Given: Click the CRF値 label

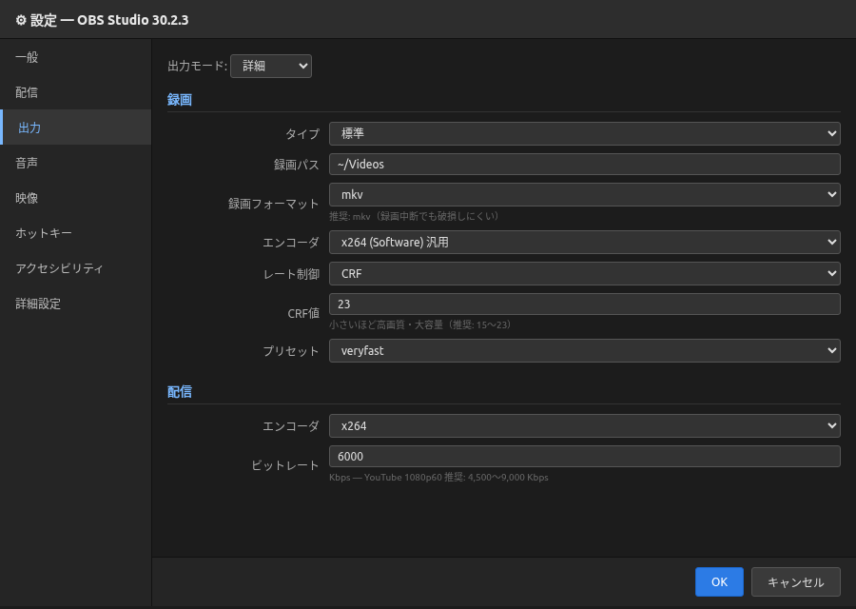Looking at the screenshot, I should click(303, 313).
